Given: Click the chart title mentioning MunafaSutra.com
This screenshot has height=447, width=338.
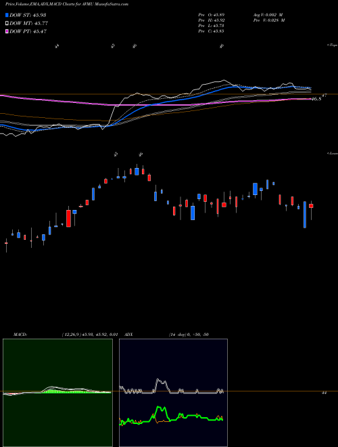Looking at the screenshot, I should [x=66, y=4].
